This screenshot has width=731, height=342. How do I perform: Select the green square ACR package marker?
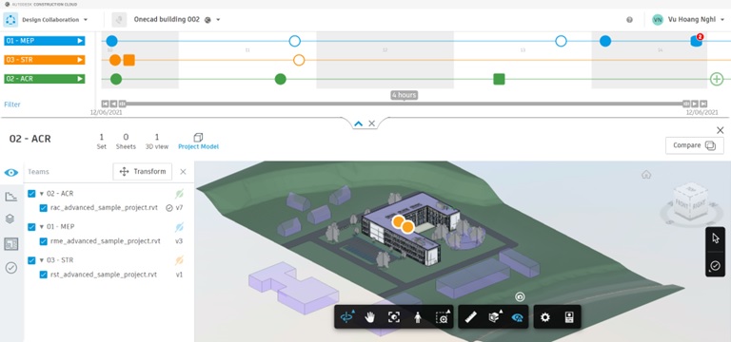[x=499, y=79]
